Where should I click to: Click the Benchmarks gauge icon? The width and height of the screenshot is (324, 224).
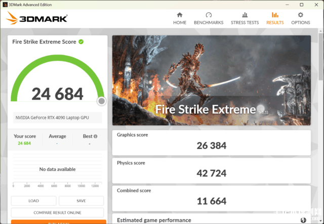pyautogui.click(x=209, y=15)
